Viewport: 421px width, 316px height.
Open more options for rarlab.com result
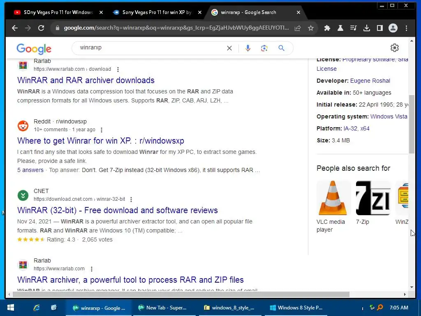[92, 269]
